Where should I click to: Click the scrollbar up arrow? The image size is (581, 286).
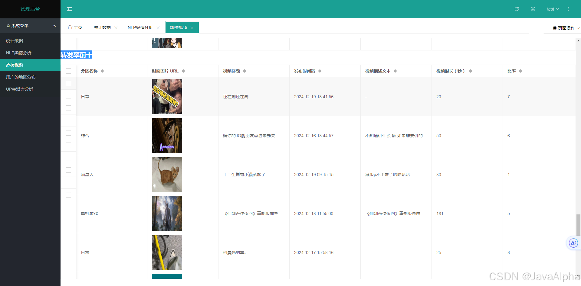pyautogui.click(x=578, y=41)
